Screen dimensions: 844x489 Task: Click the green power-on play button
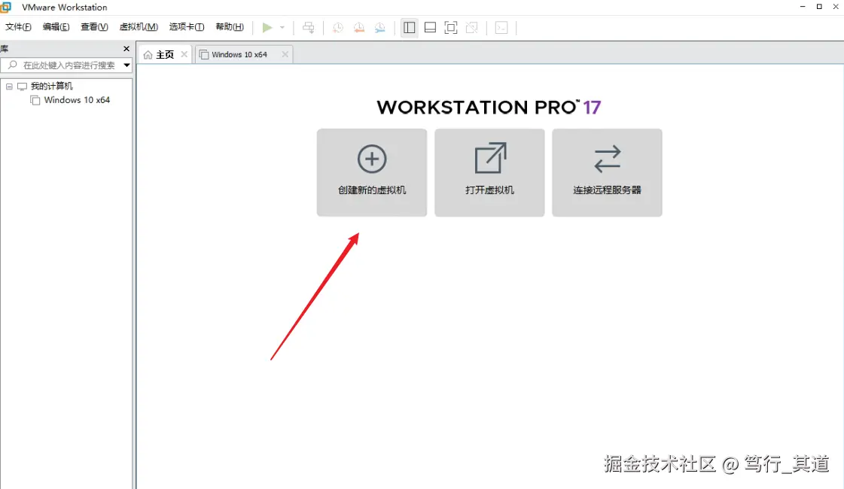click(267, 27)
